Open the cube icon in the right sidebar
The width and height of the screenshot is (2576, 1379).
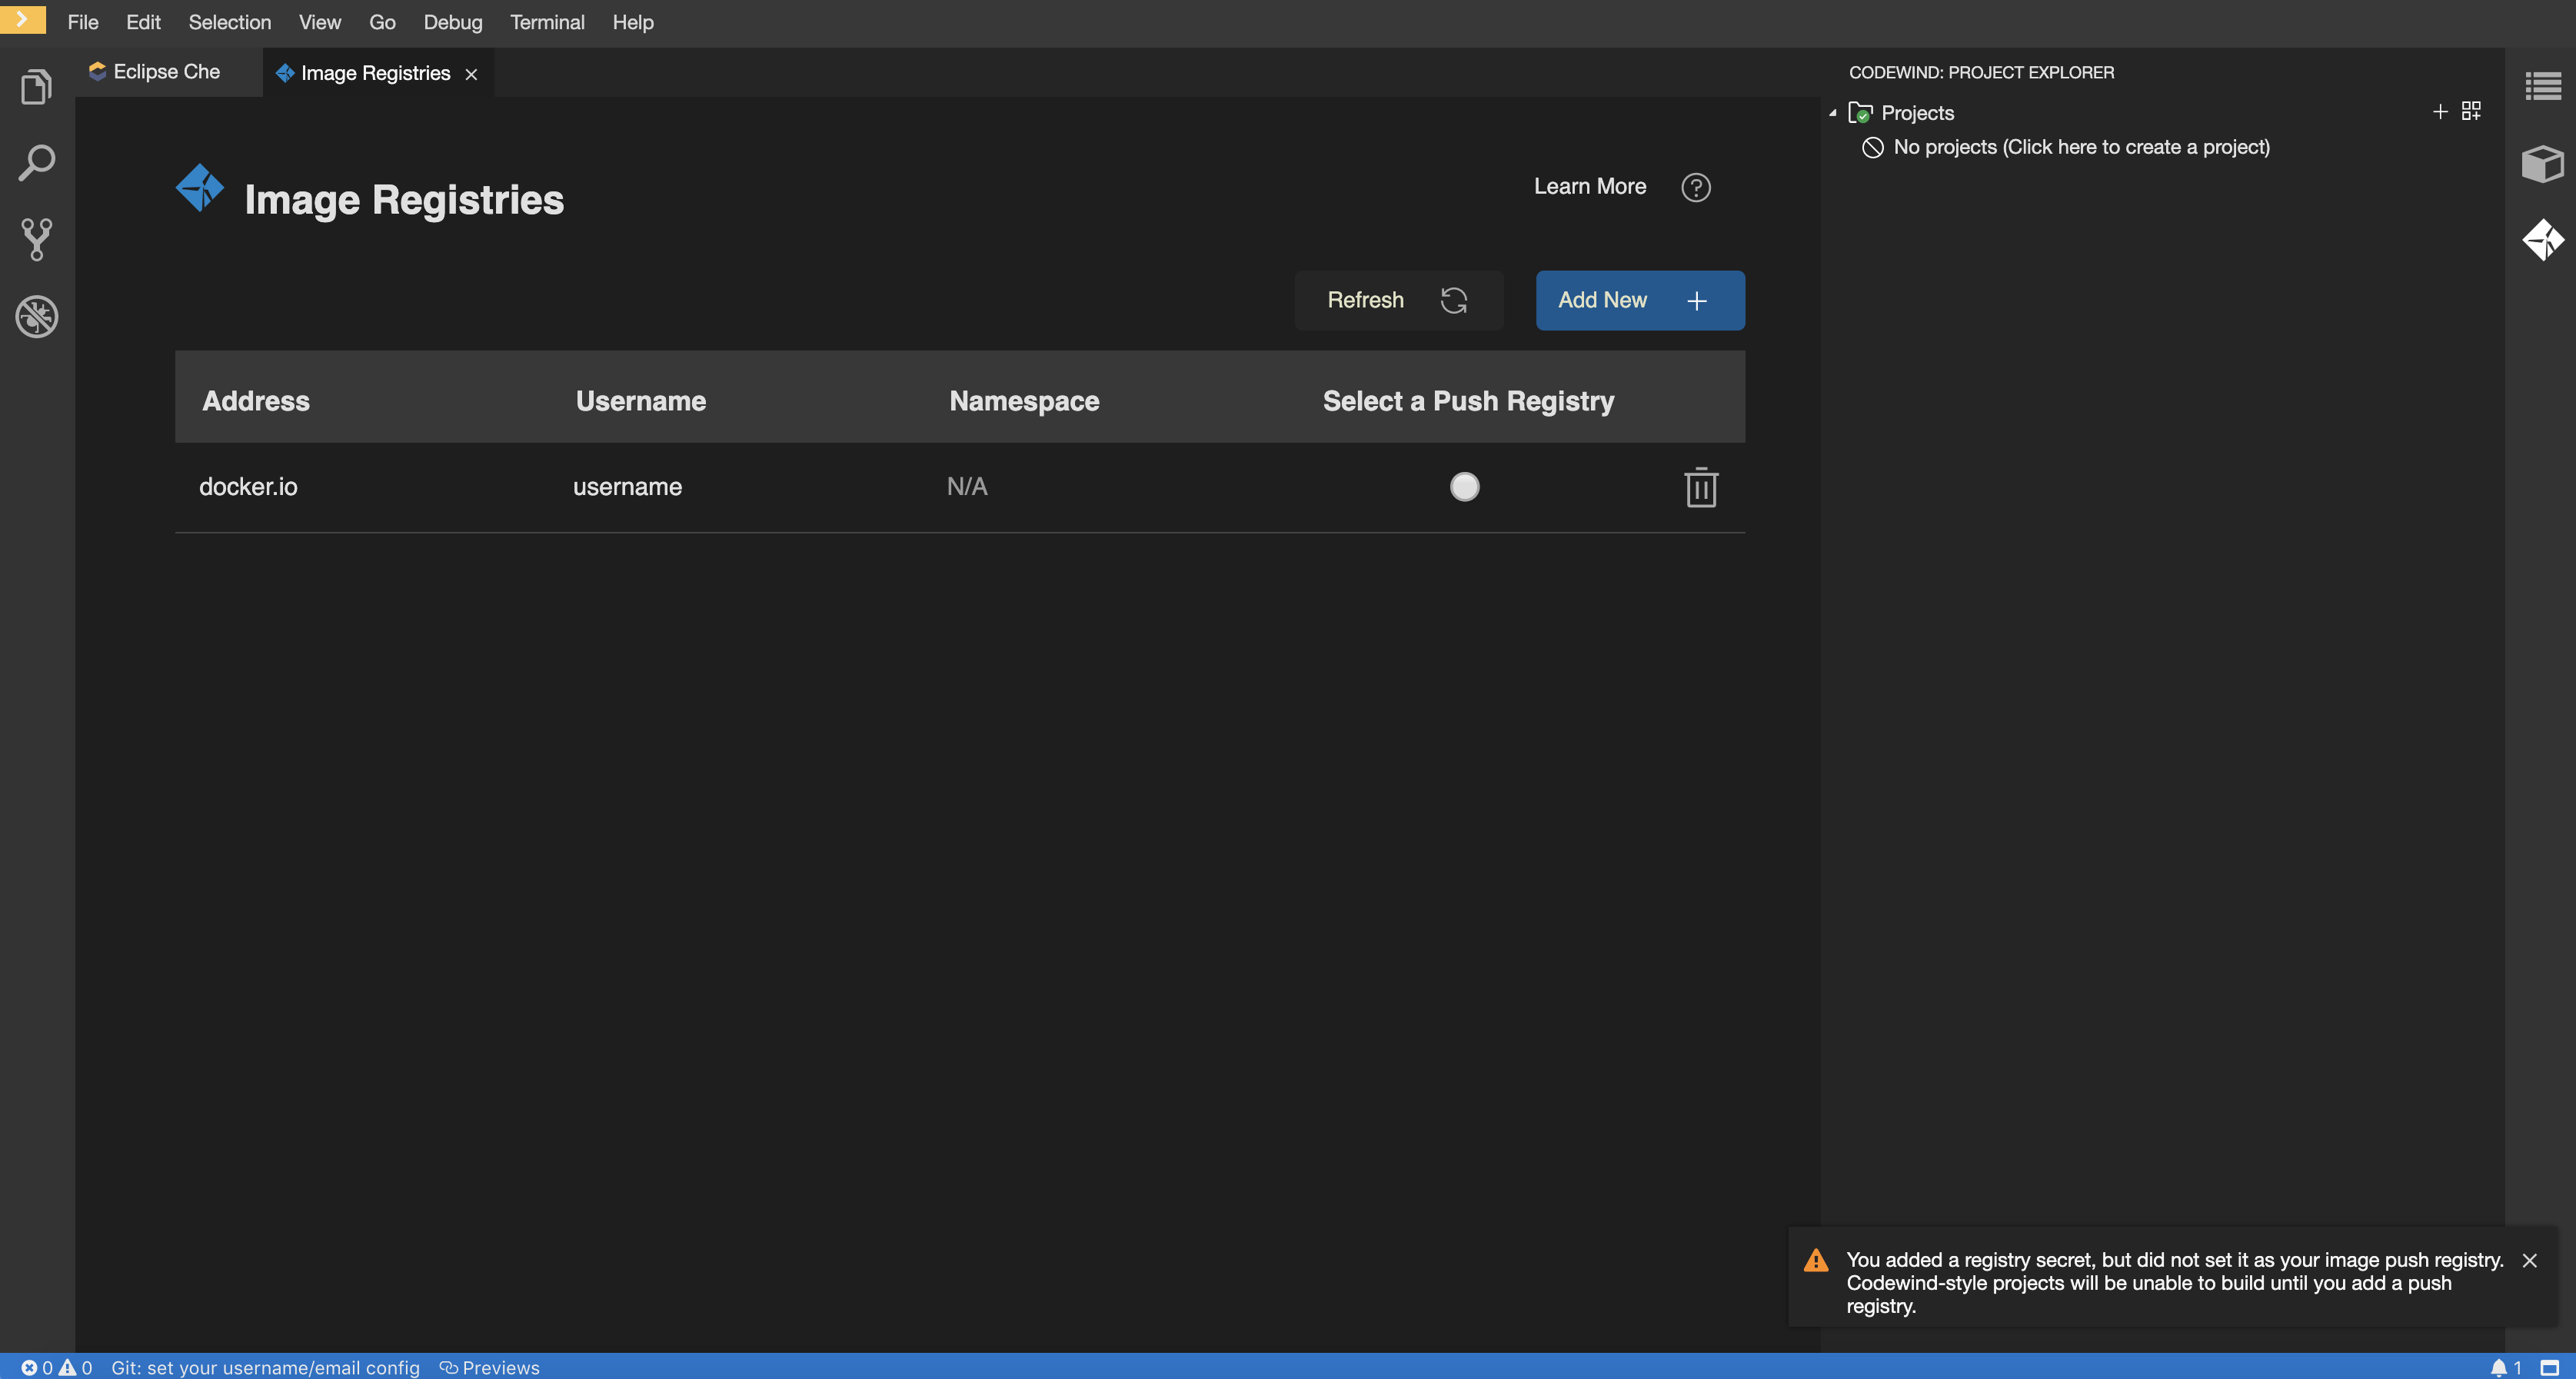click(2542, 164)
